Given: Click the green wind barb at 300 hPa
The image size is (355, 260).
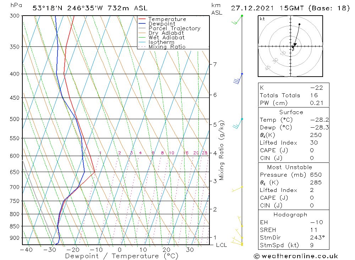Looking at the screenshot, I should (x=237, y=20).
